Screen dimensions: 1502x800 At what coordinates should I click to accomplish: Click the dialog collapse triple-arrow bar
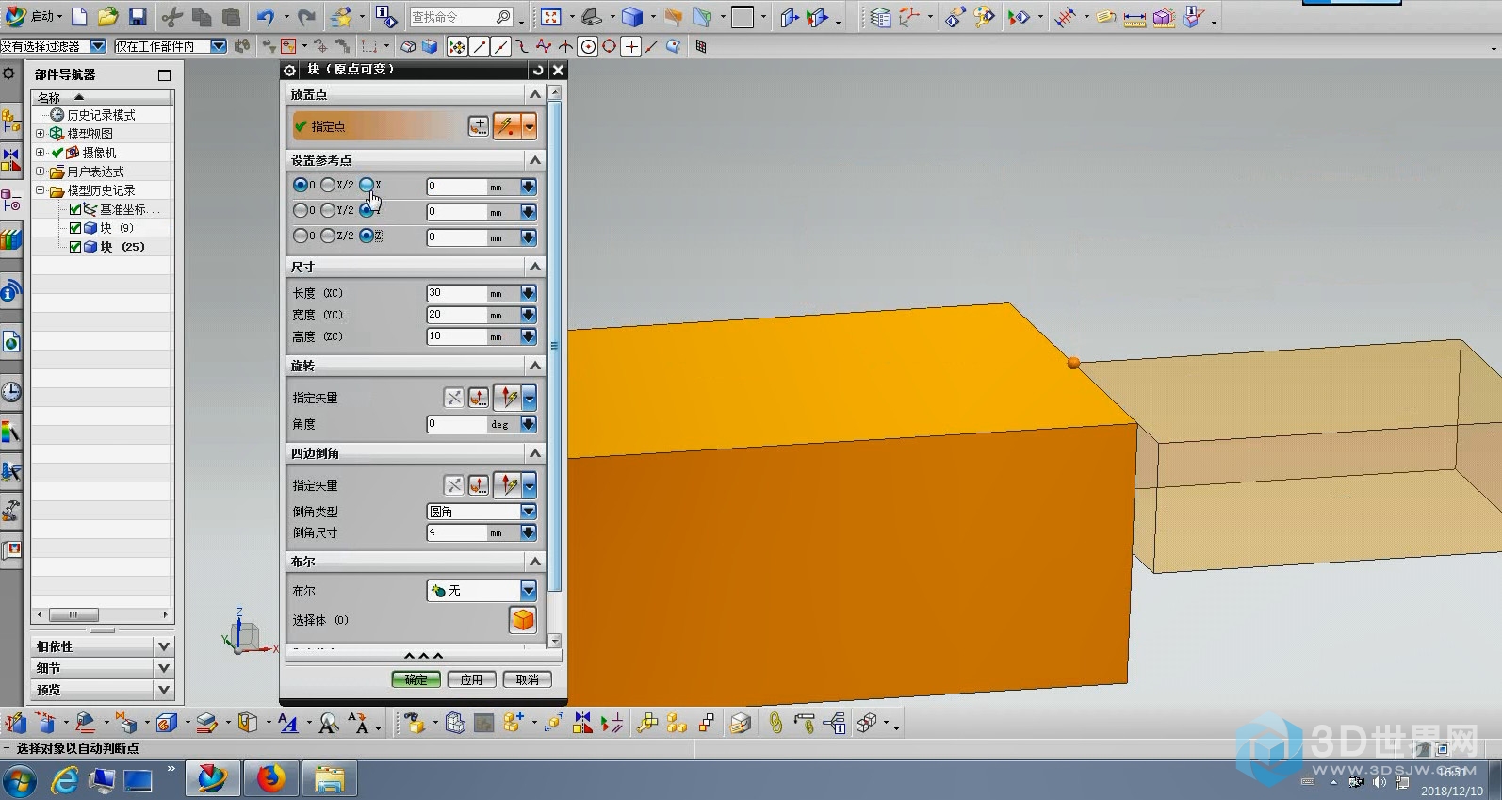[423, 656]
